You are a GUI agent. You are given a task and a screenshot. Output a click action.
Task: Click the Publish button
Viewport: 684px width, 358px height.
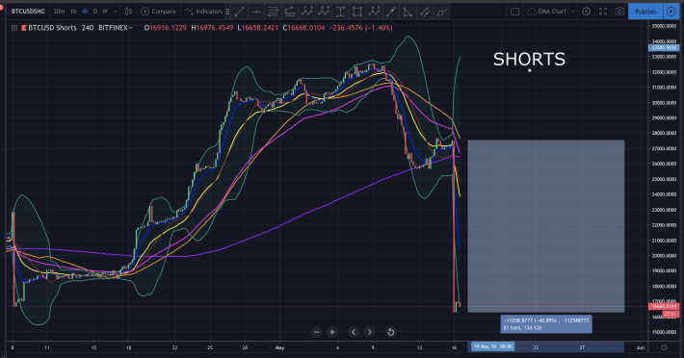click(x=645, y=12)
